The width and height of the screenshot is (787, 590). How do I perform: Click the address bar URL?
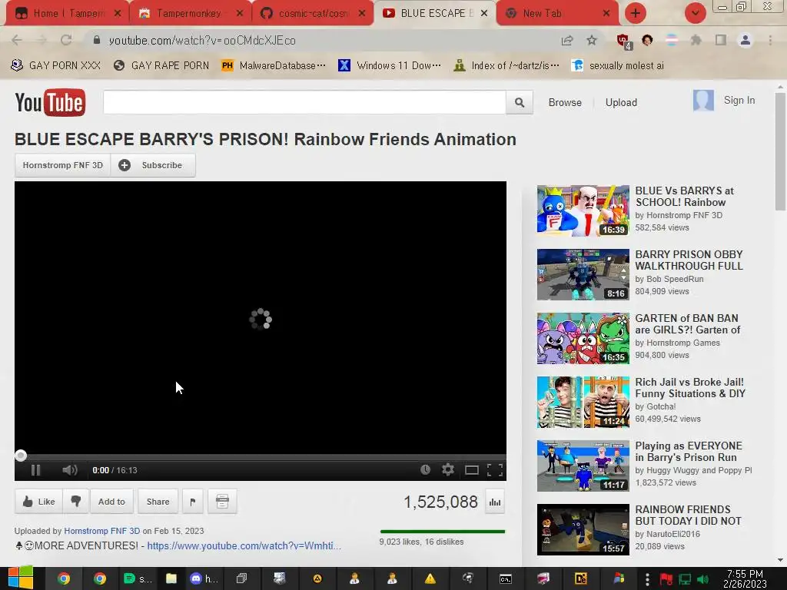[202, 41]
